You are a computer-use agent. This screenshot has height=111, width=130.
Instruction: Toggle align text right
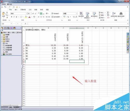pyautogui.click(x=43, y=17)
